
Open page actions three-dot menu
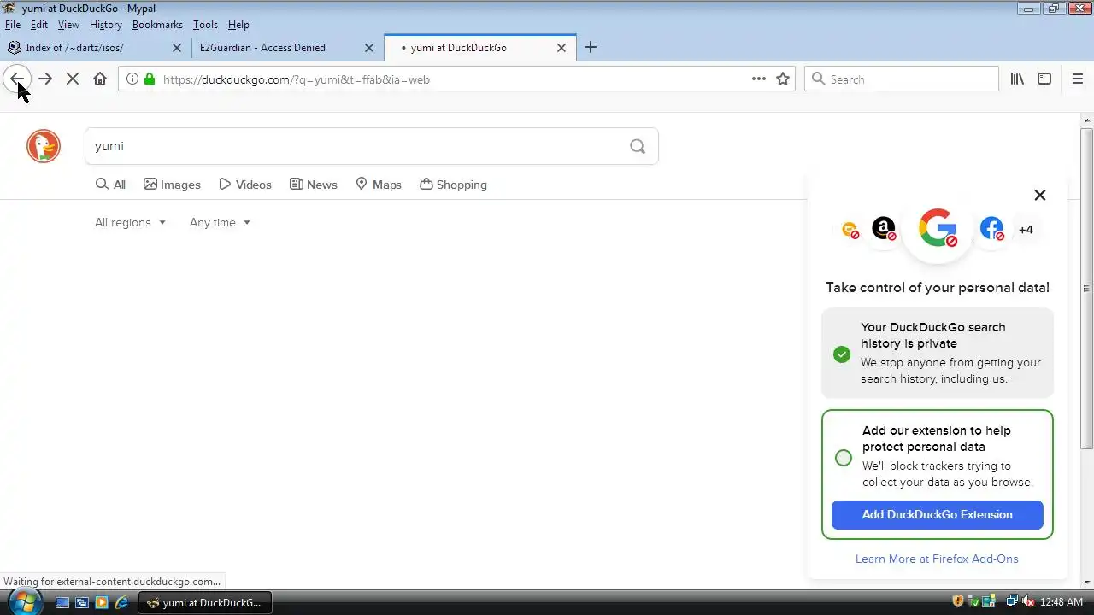coord(759,79)
